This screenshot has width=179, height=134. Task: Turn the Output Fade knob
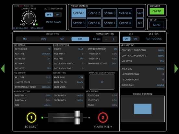point(29,18)
